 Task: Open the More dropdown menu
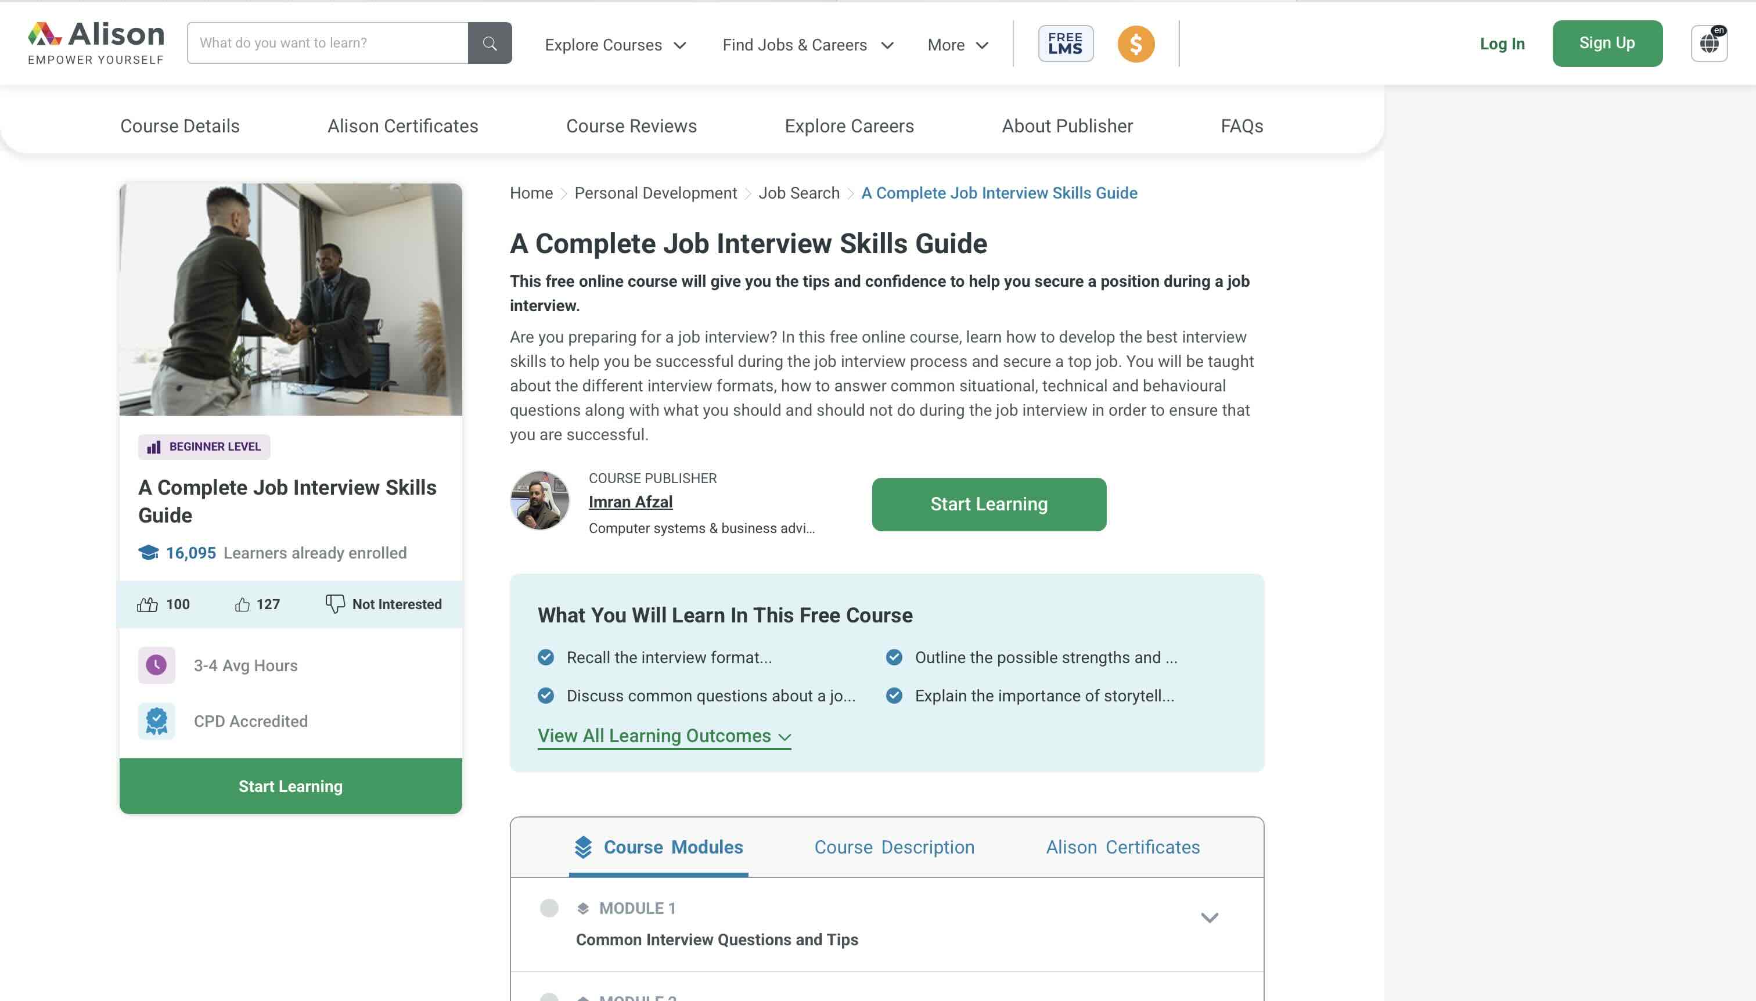click(x=958, y=45)
